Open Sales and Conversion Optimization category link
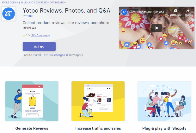 [x=43, y=3]
